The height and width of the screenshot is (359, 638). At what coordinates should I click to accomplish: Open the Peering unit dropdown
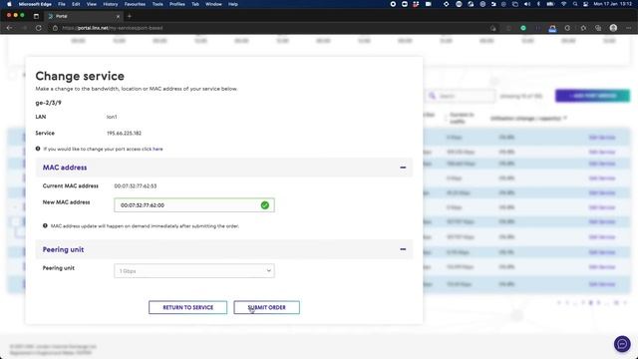click(194, 270)
